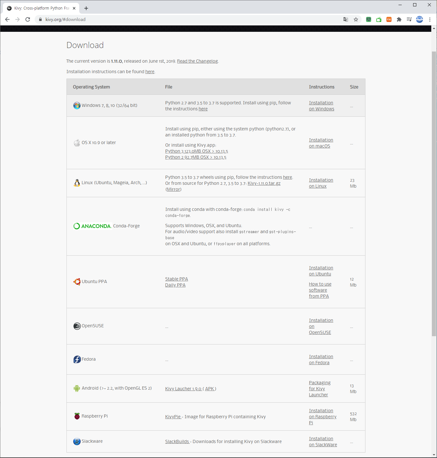
Task: Reload the Kivy page
Action: 28,19
